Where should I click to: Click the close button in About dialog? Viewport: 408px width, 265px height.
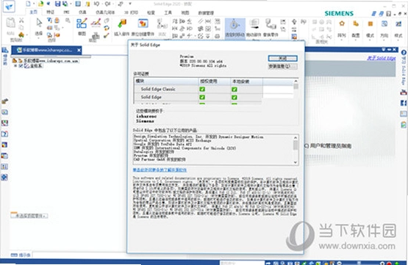[282, 58]
